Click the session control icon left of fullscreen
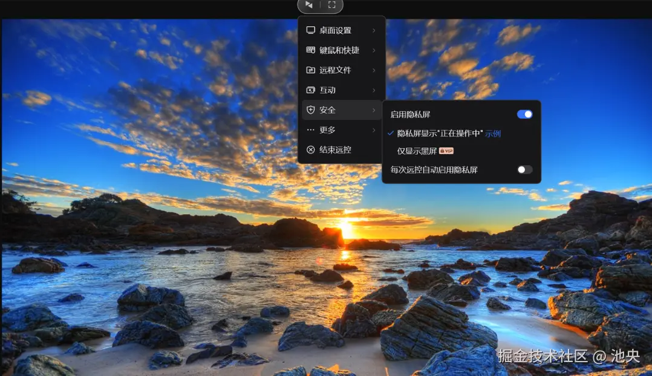The height and width of the screenshot is (376, 652). point(310,5)
